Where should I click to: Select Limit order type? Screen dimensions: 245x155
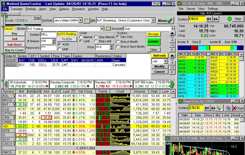pyautogui.click(x=81, y=41)
